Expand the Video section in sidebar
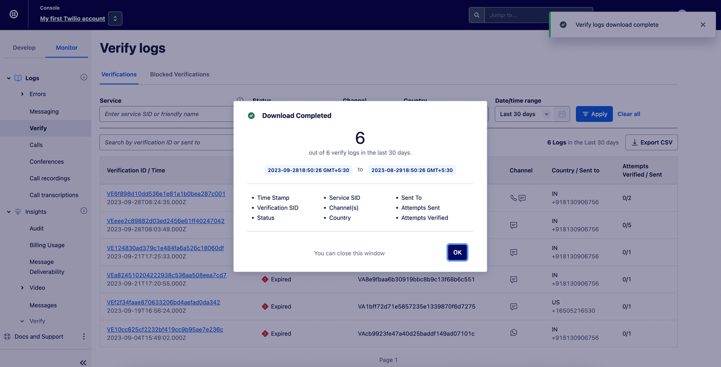Screen dimensions: 721x367 point(23,288)
